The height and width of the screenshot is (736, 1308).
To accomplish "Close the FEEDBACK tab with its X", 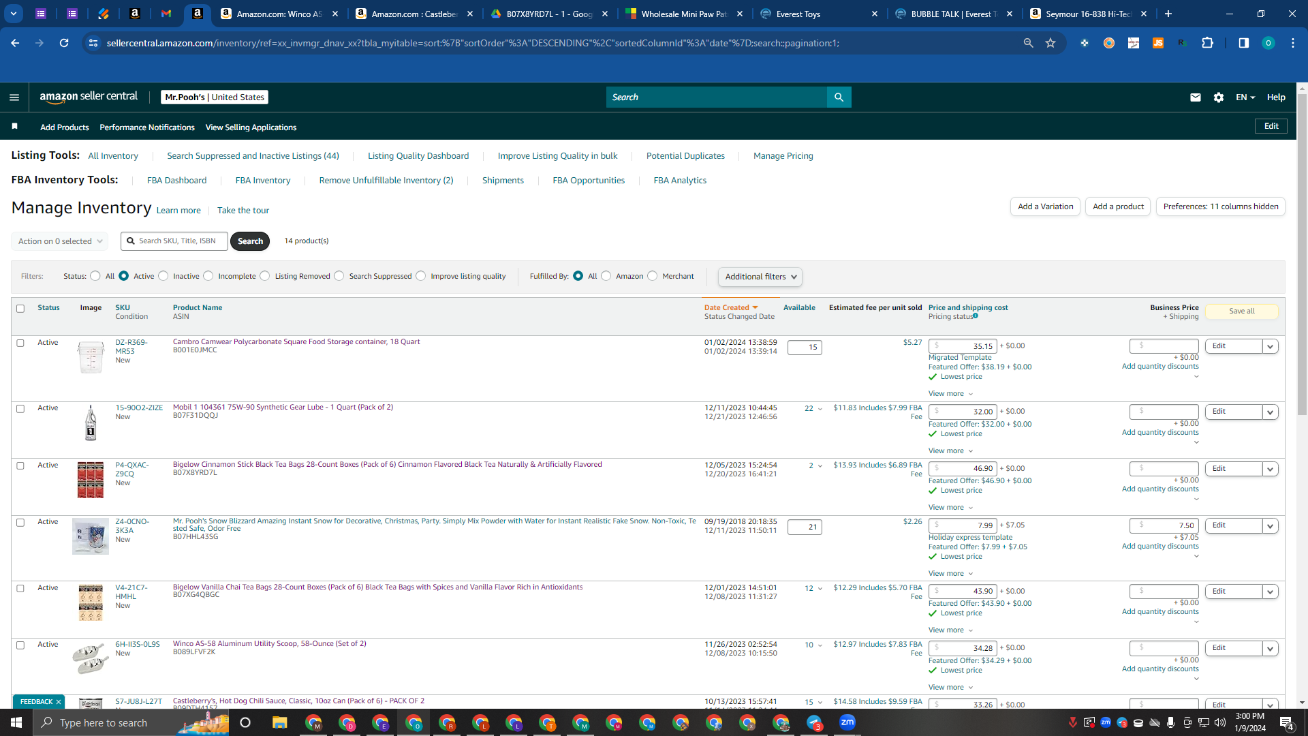I will [x=59, y=702].
